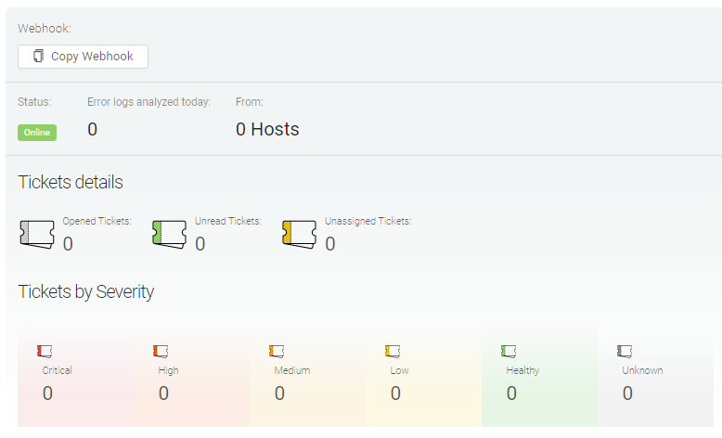This screenshot has height=438, width=722.
Task: Open the Unknown severity tickets card
Action: click(655, 380)
